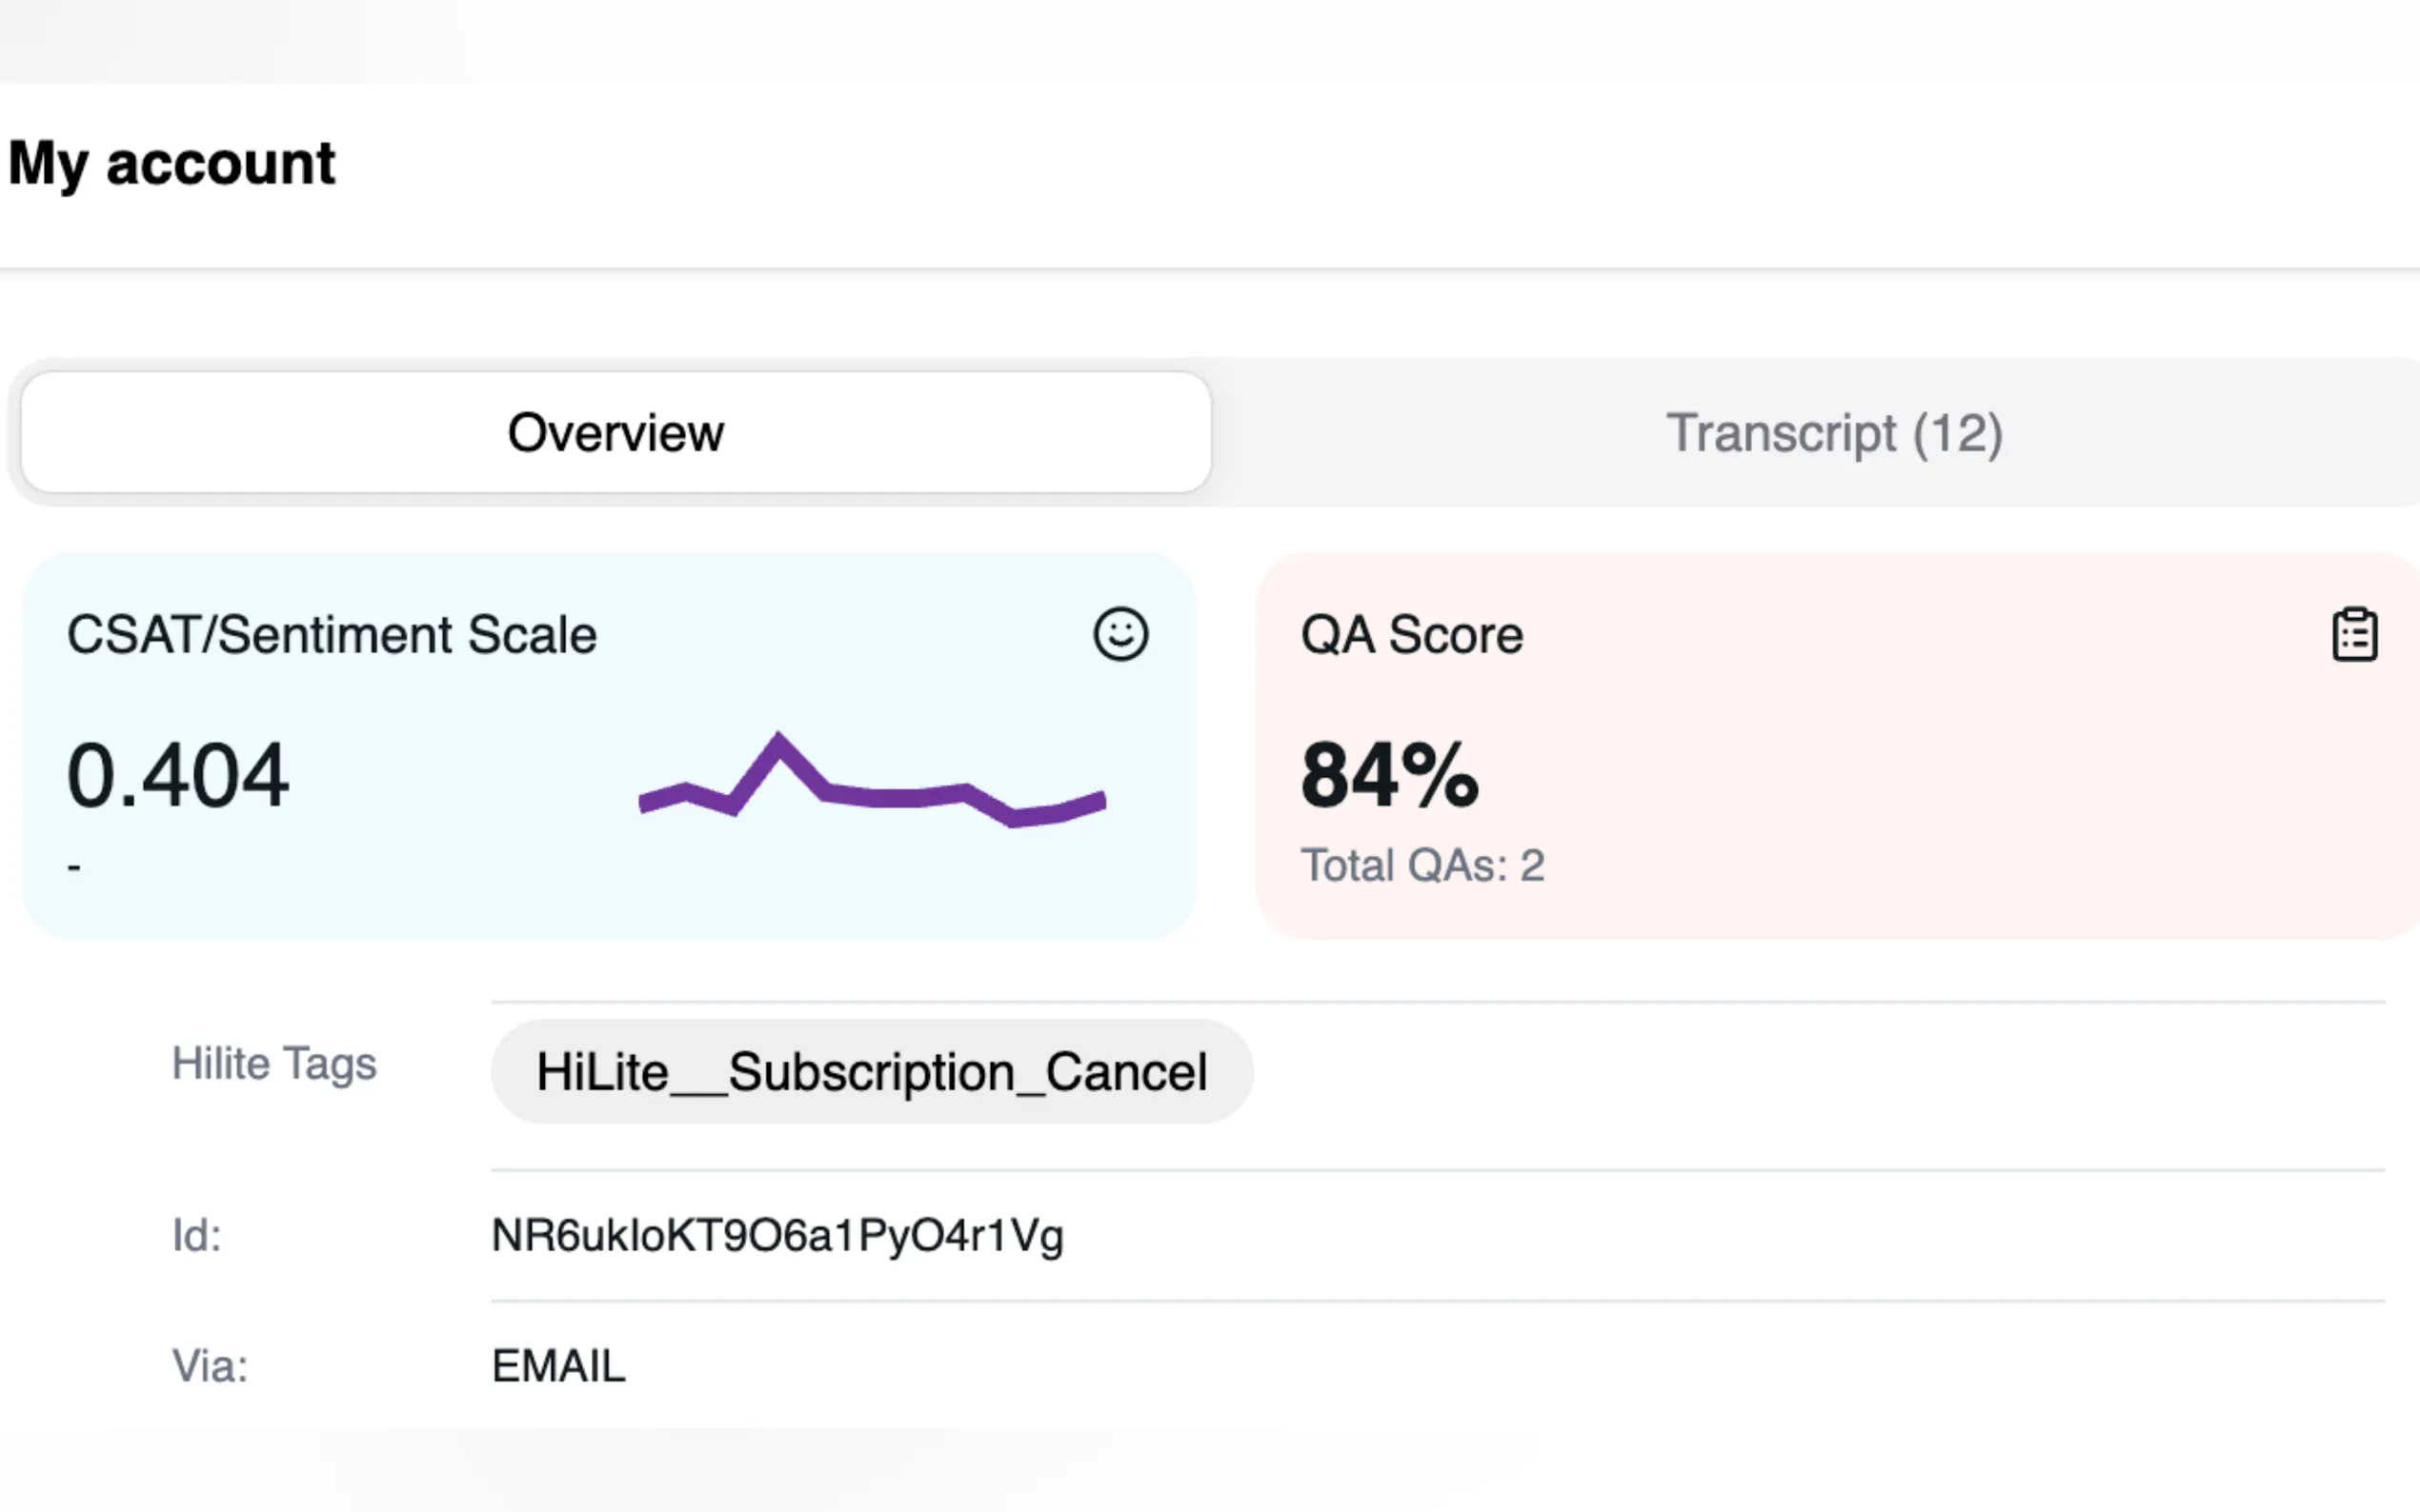Click the 0.404 sentiment score value
Screen dimensions: 2420x1512
click(178, 775)
